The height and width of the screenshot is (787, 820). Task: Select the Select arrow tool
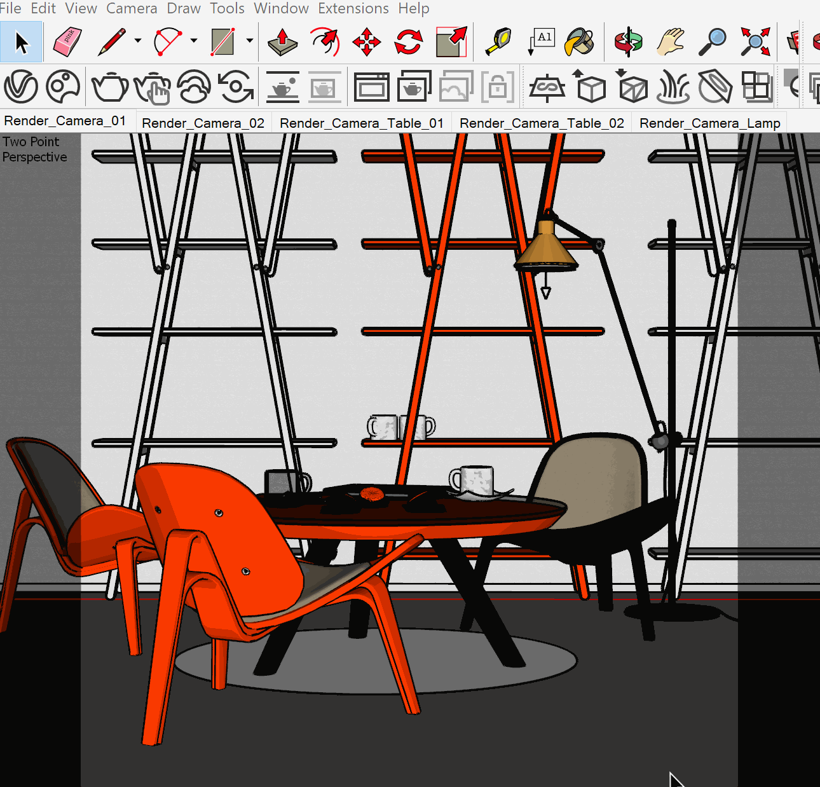click(x=22, y=42)
